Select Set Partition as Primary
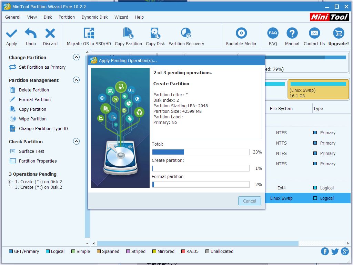The width and height of the screenshot is (353, 265). pyautogui.click(x=42, y=67)
